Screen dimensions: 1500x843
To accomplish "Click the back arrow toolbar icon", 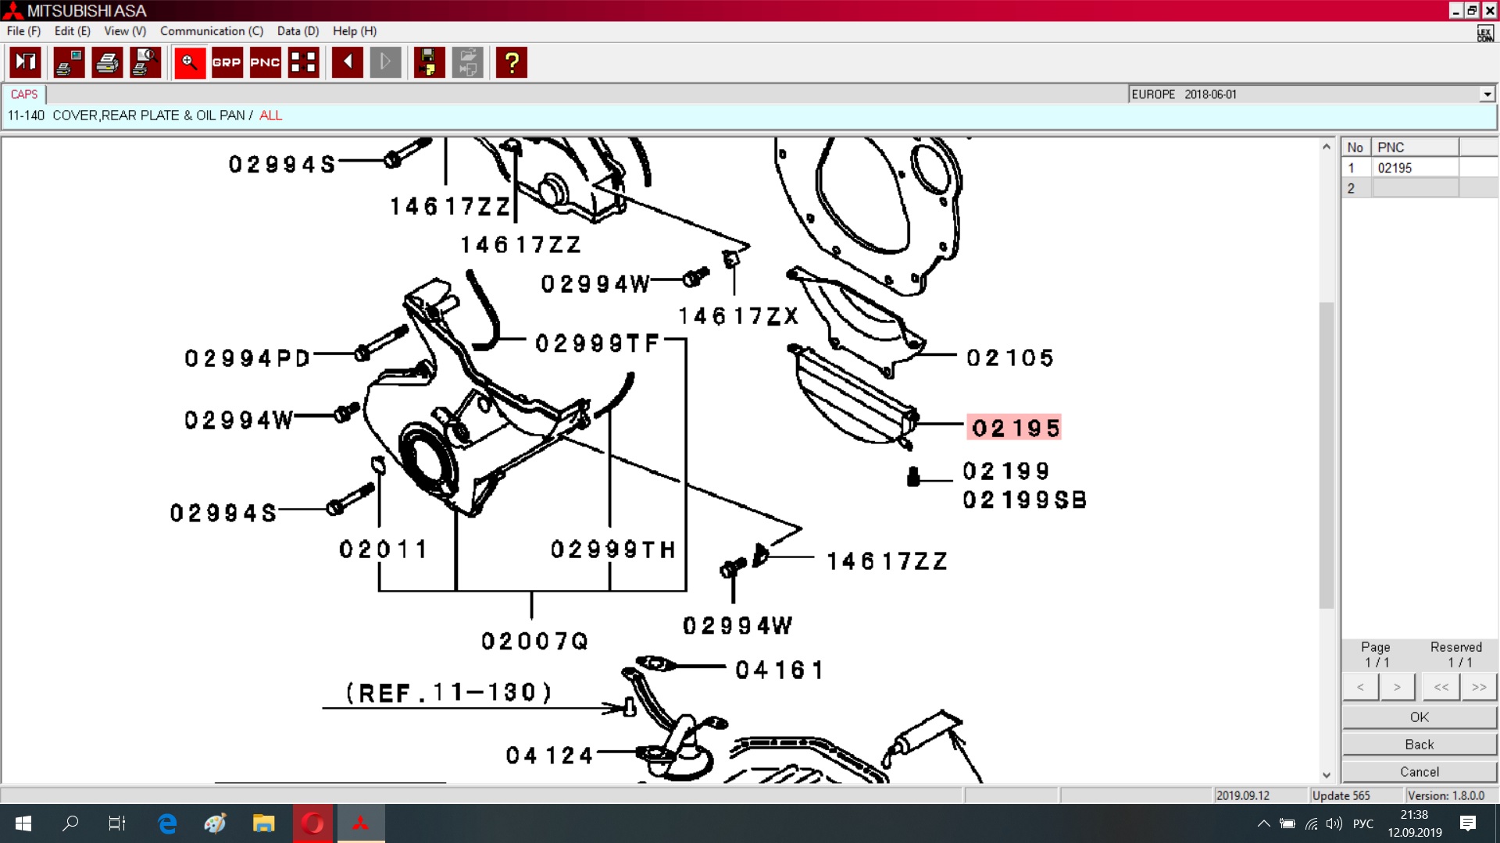I will click(347, 62).
